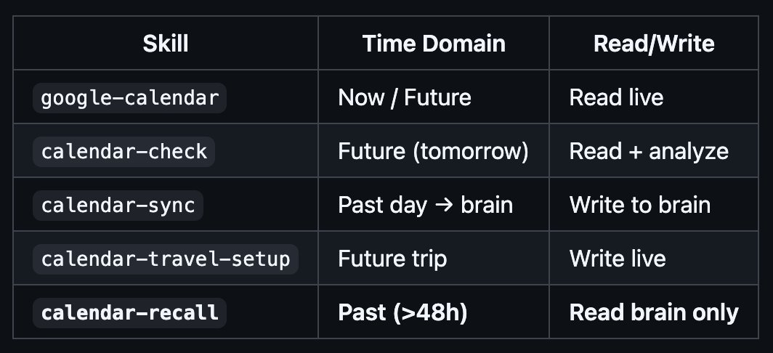This screenshot has width=773, height=353.
Task: Click the Skill column header
Action: [x=166, y=44]
